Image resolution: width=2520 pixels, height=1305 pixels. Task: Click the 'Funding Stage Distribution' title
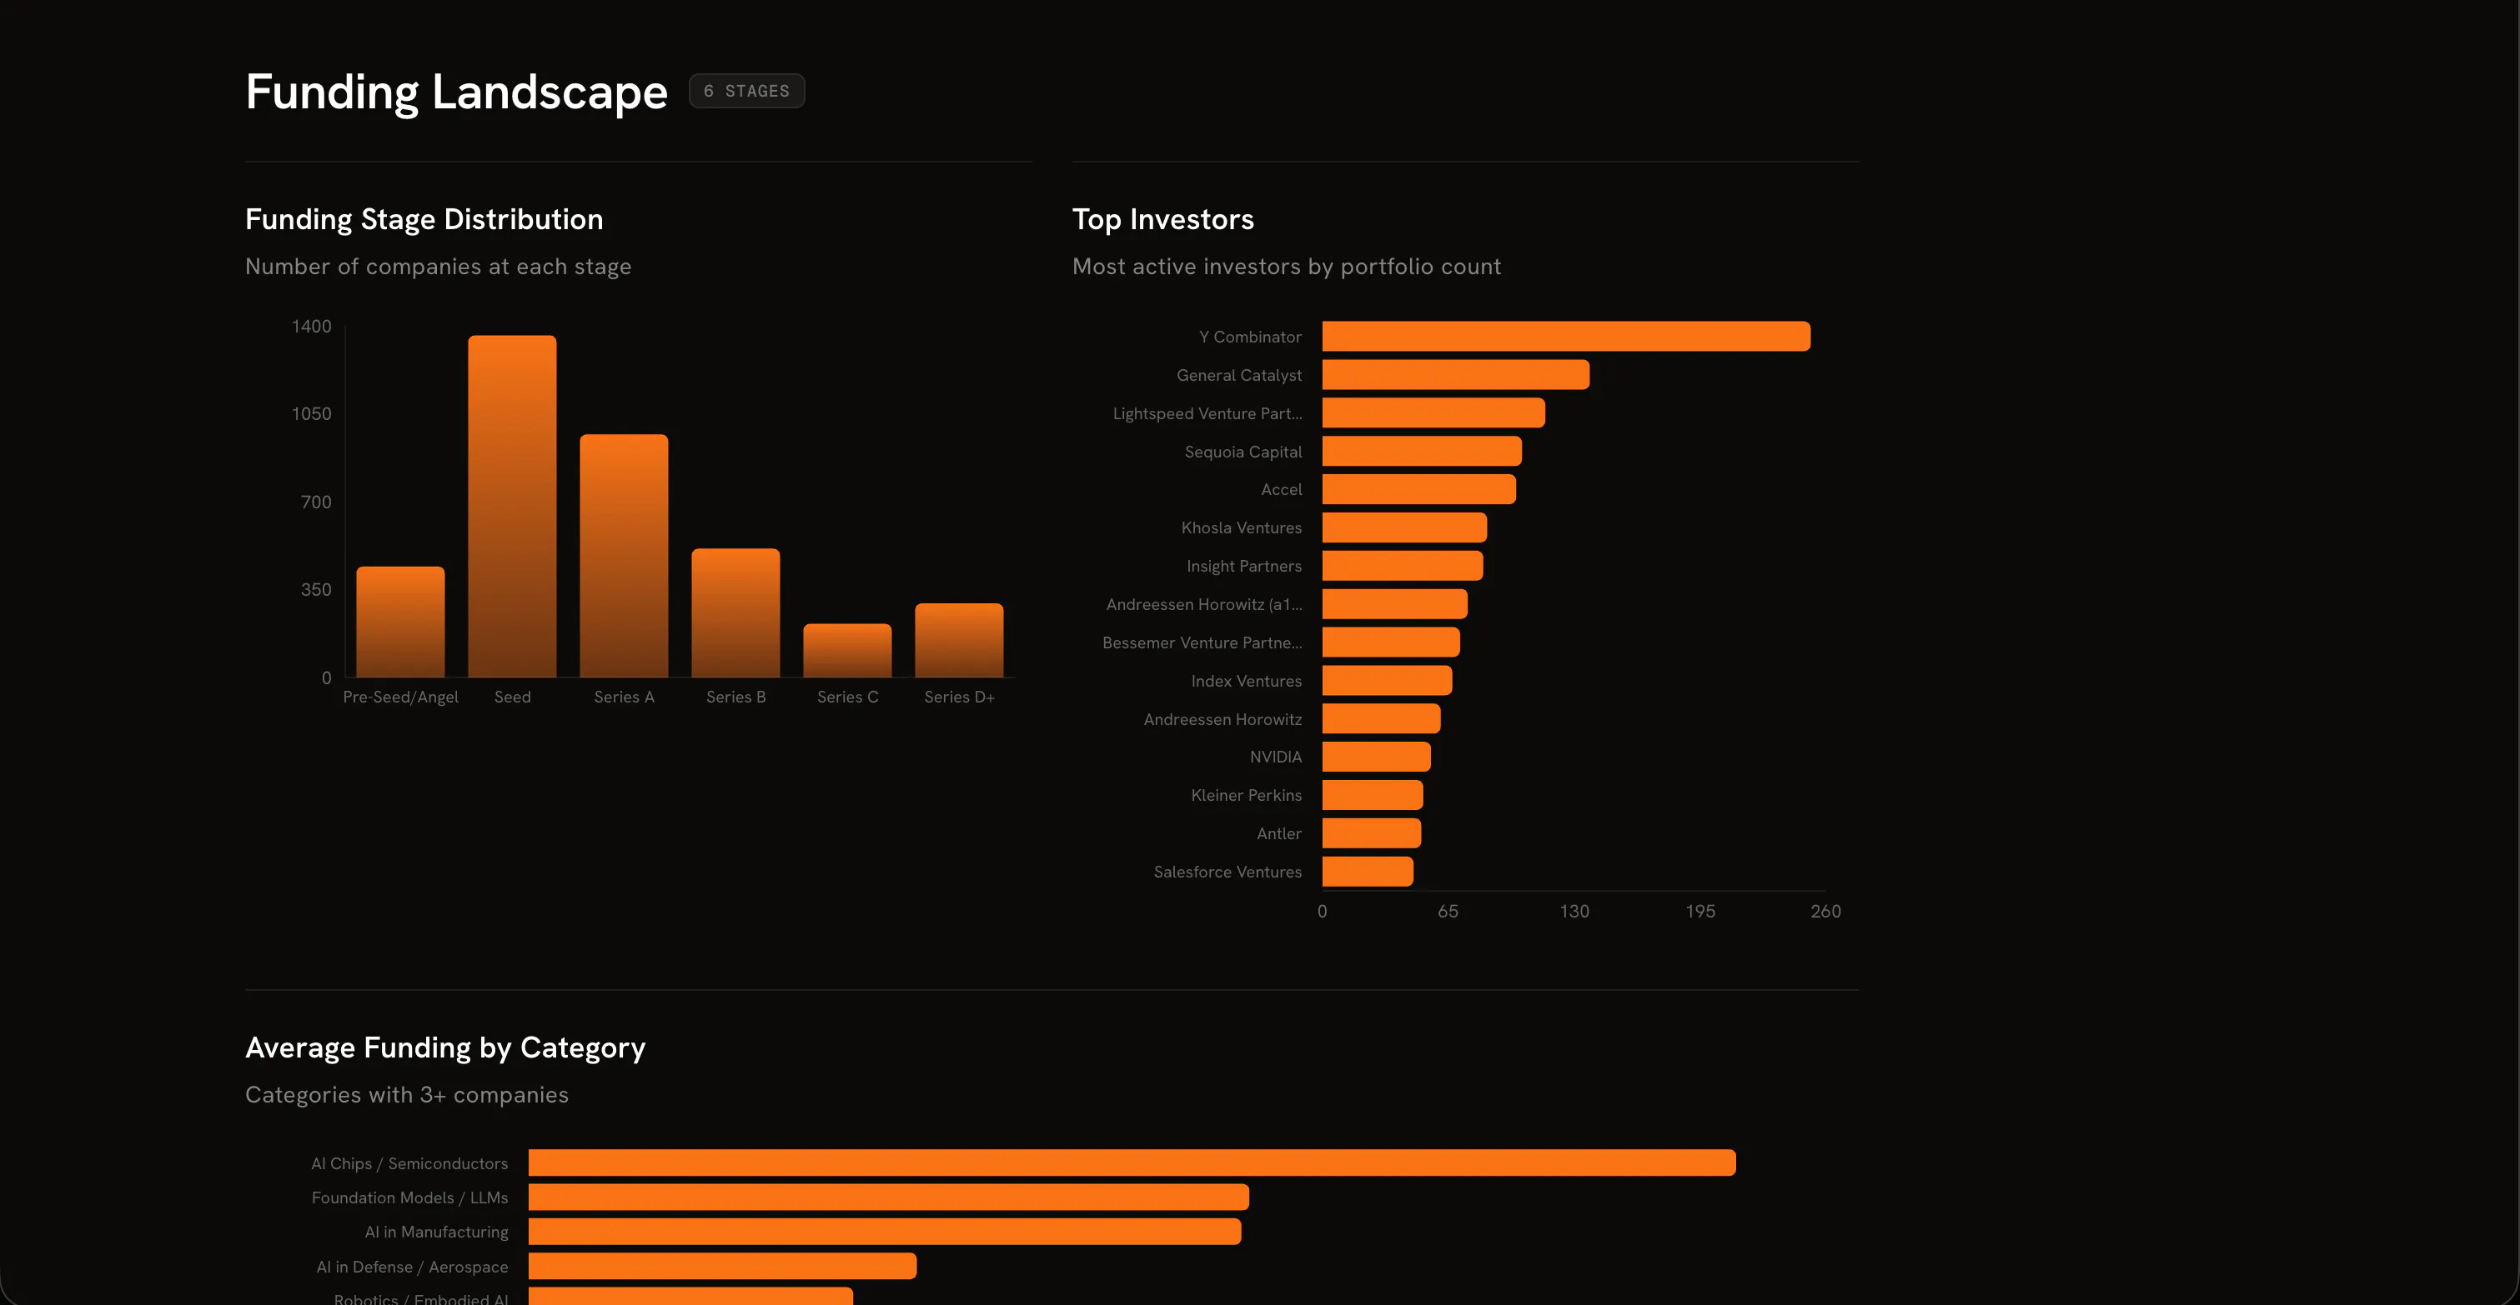pyautogui.click(x=424, y=219)
